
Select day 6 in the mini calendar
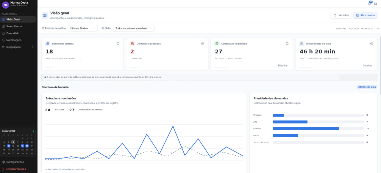(x=13, y=142)
